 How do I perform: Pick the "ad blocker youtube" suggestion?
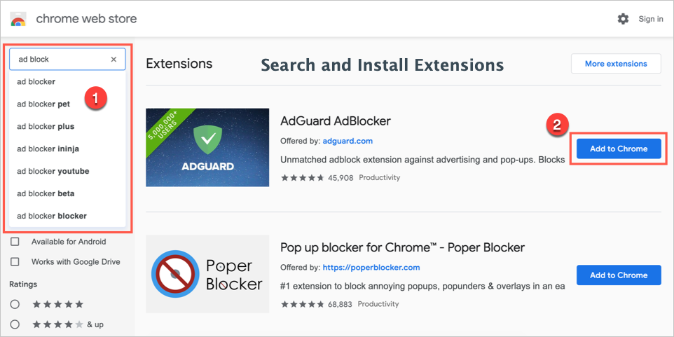pyautogui.click(x=53, y=172)
